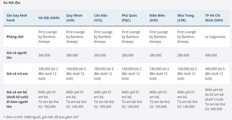
Task: Click the Le Saigonnais lounge cell
Action: click(215, 37)
